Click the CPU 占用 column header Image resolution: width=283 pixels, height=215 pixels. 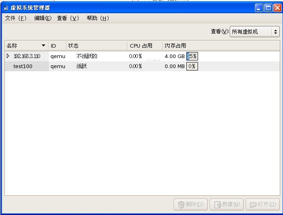pyautogui.click(x=145, y=46)
